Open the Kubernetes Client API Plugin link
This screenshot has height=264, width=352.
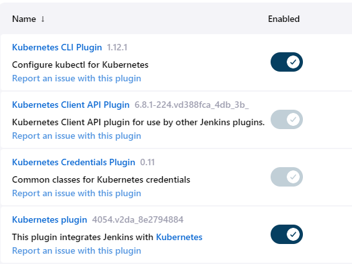coord(70,105)
